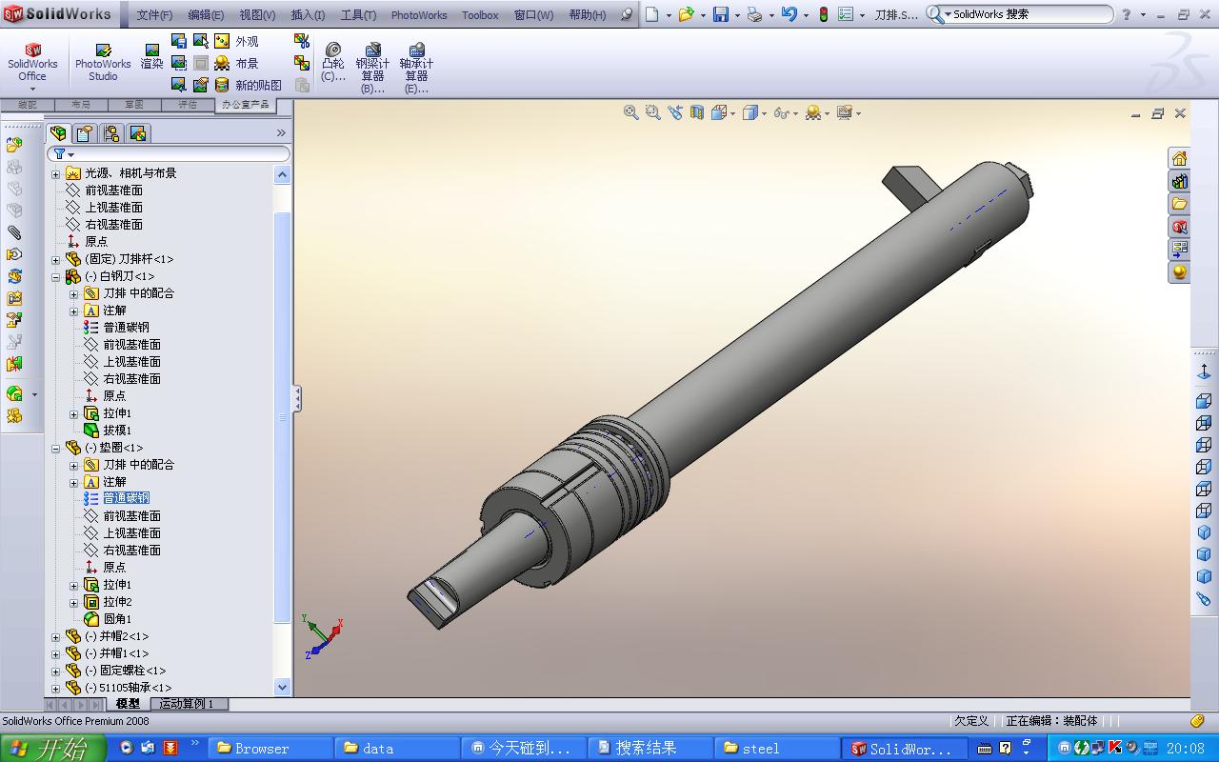
Task: Open the File Explorer task pane
Action: click(1179, 204)
